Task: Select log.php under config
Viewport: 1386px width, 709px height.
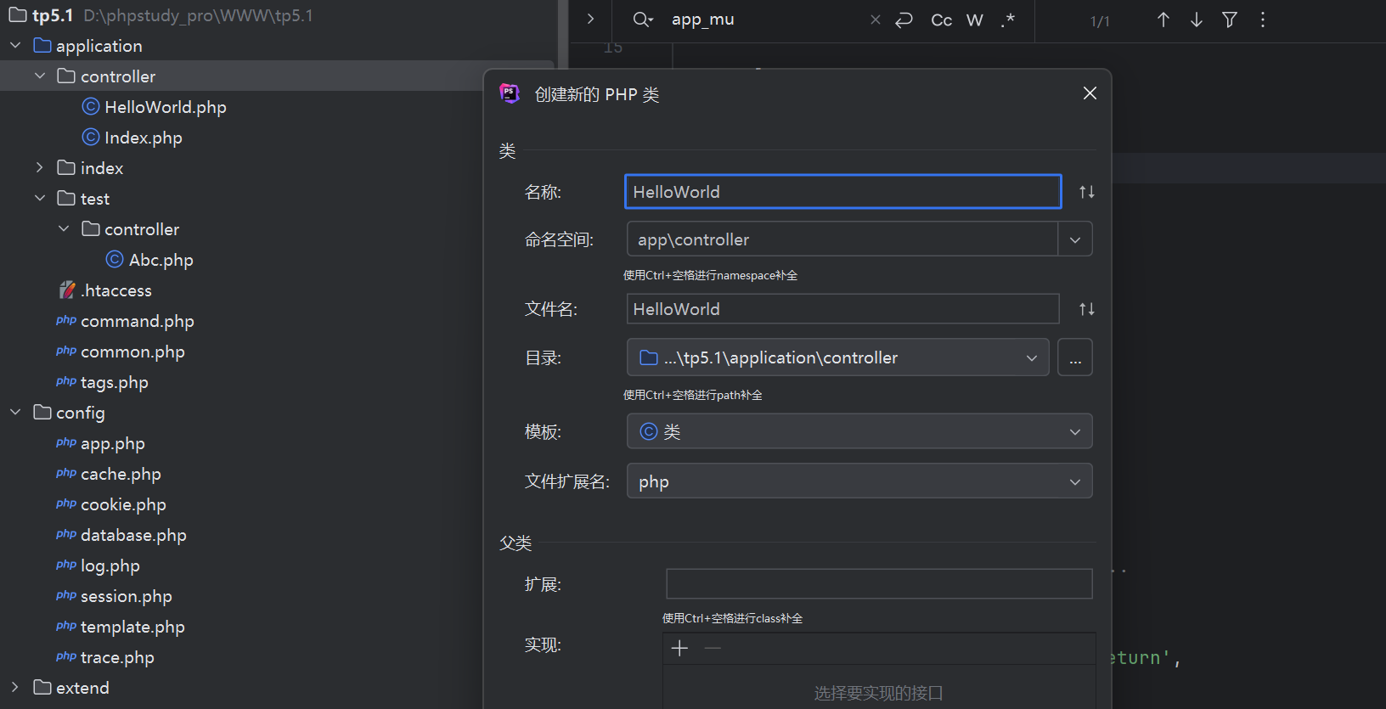Action: pos(110,566)
